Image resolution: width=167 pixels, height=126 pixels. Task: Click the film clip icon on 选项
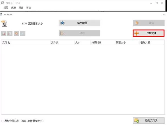(62, 33)
